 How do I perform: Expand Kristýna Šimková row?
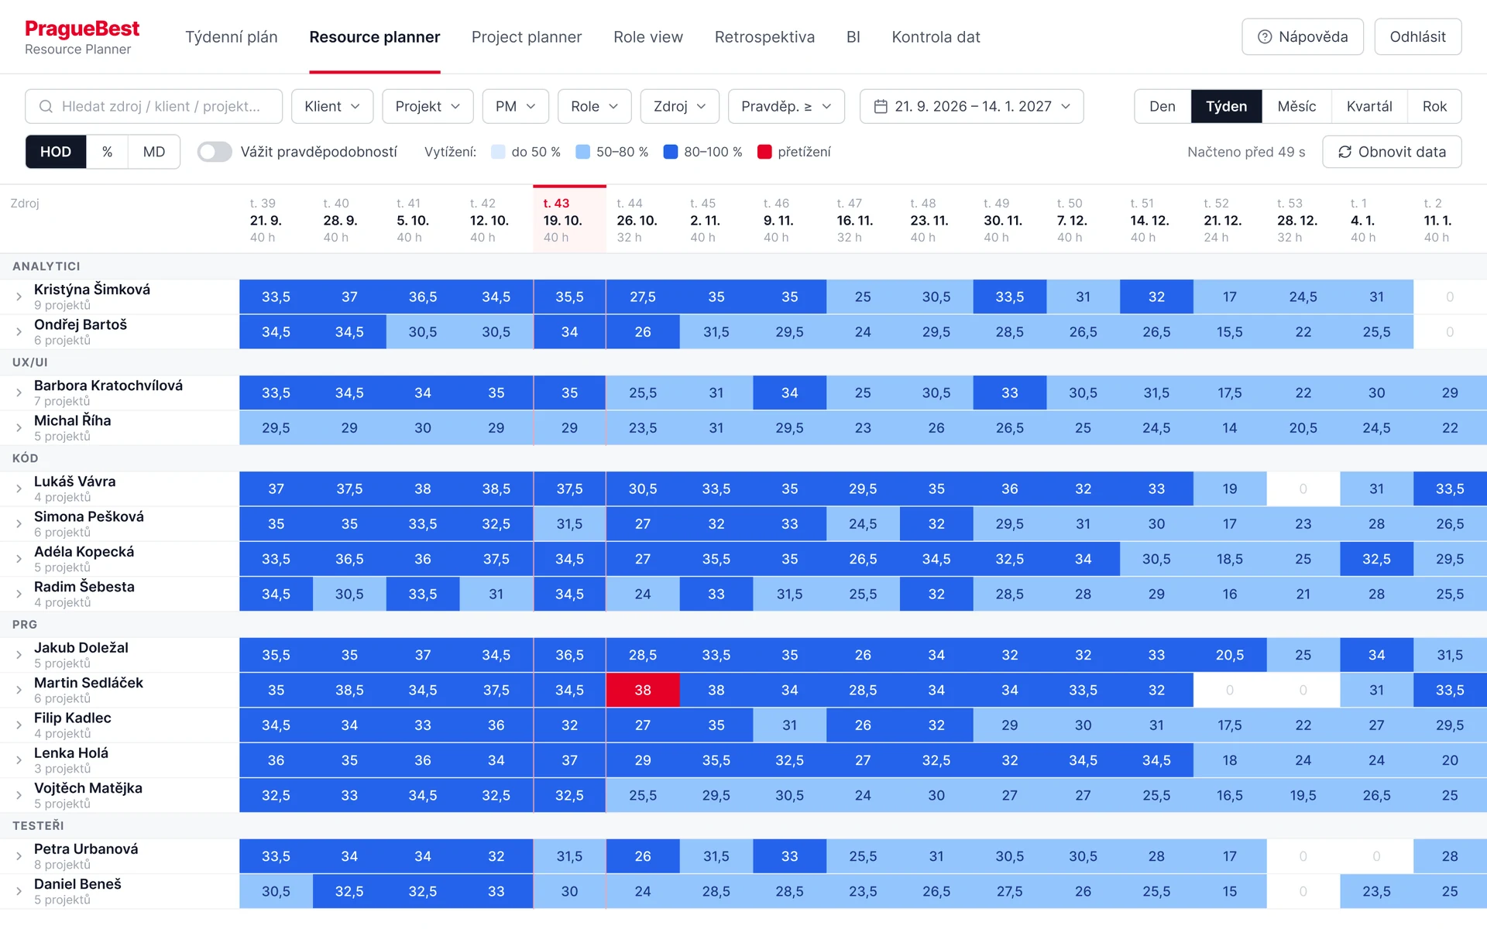(x=19, y=297)
